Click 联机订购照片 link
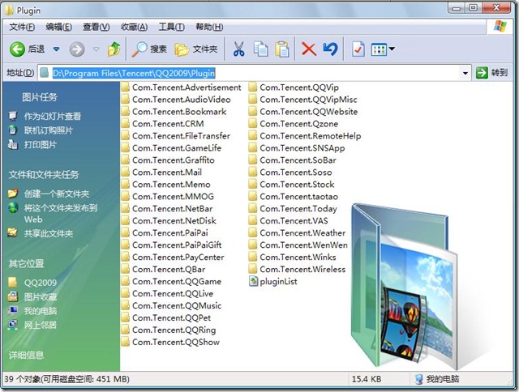This screenshot has width=519, height=392. 49,130
